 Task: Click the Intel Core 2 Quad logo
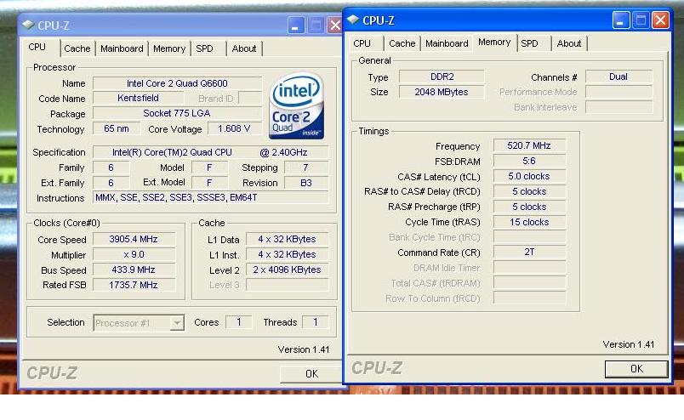point(296,105)
